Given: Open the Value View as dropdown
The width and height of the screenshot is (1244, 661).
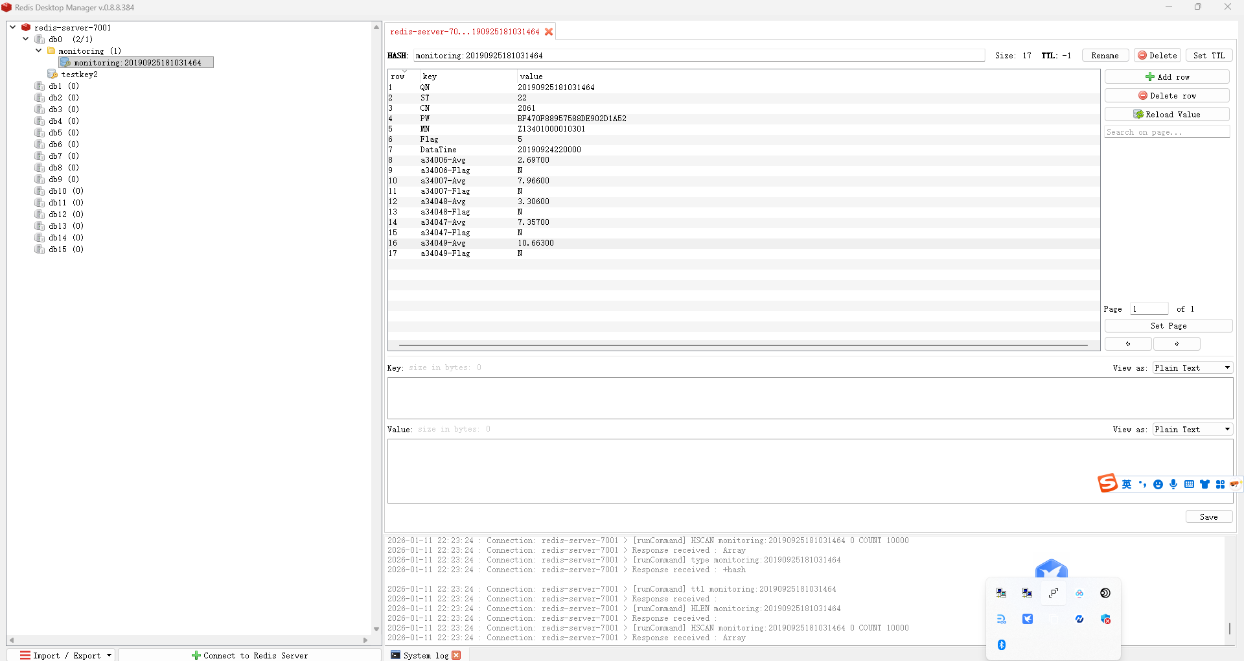Looking at the screenshot, I should [1193, 429].
